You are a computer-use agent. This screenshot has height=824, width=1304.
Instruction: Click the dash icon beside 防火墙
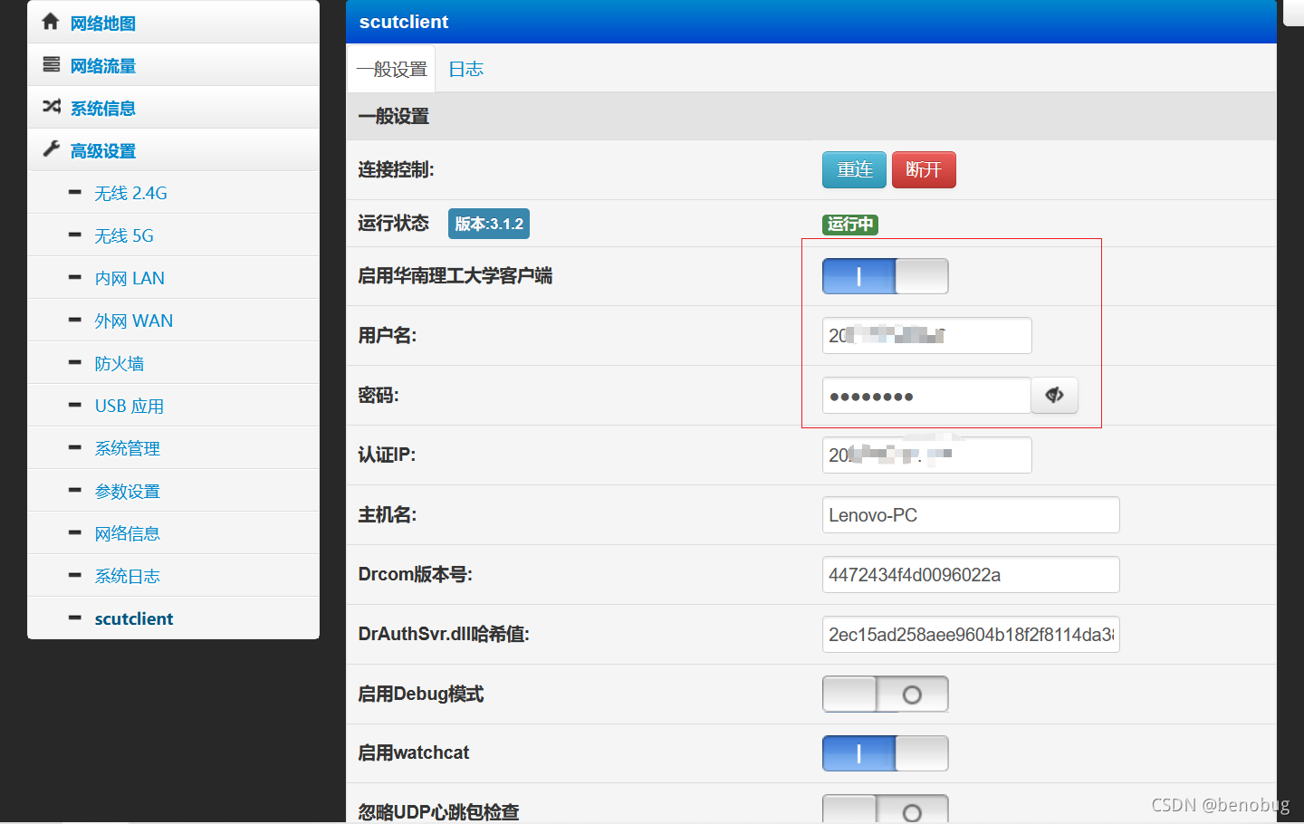[x=75, y=362]
